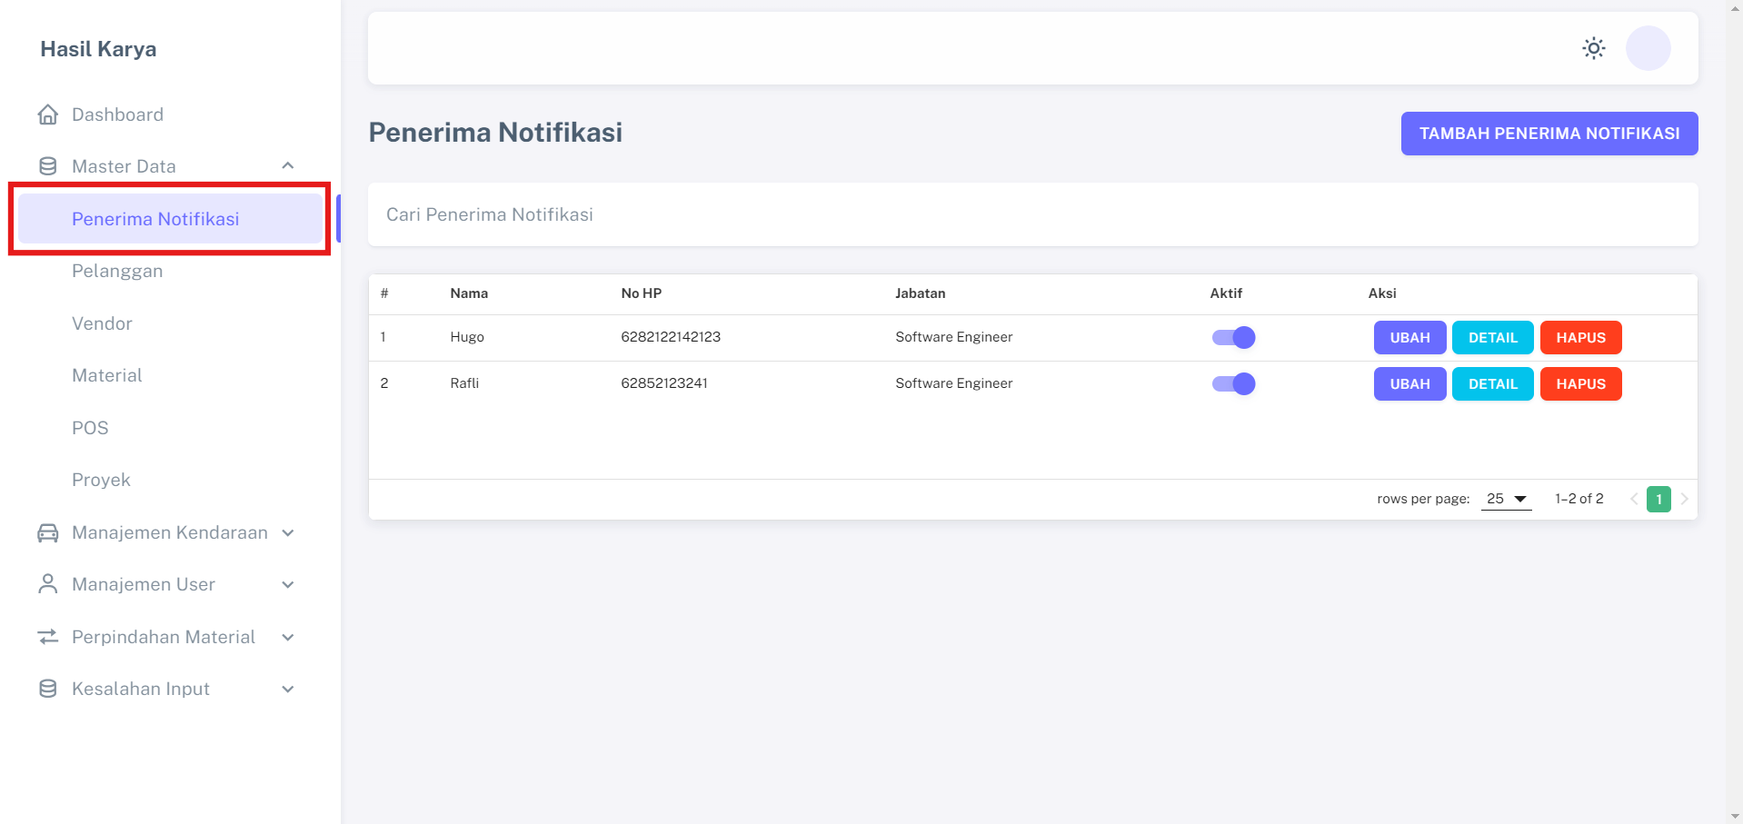Screen dimensions: 1743x824
Task: Go to the Vendor menu item
Action: (102, 323)
